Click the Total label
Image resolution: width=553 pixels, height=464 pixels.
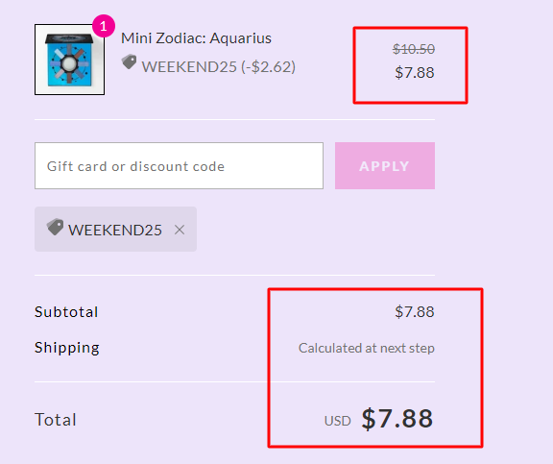56,420
